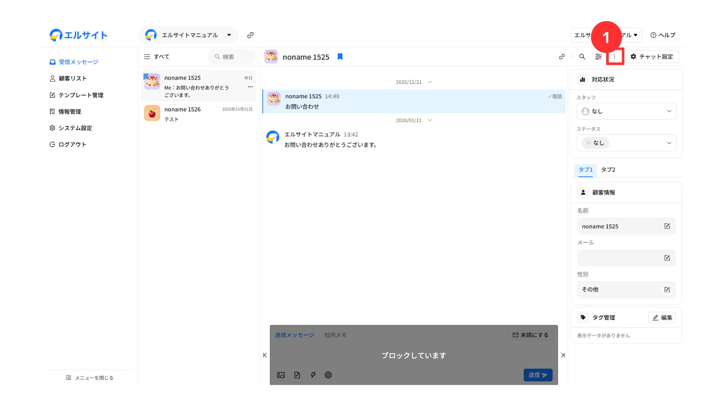Edit the name field noname 1525
726x408 pixels.
667,226
